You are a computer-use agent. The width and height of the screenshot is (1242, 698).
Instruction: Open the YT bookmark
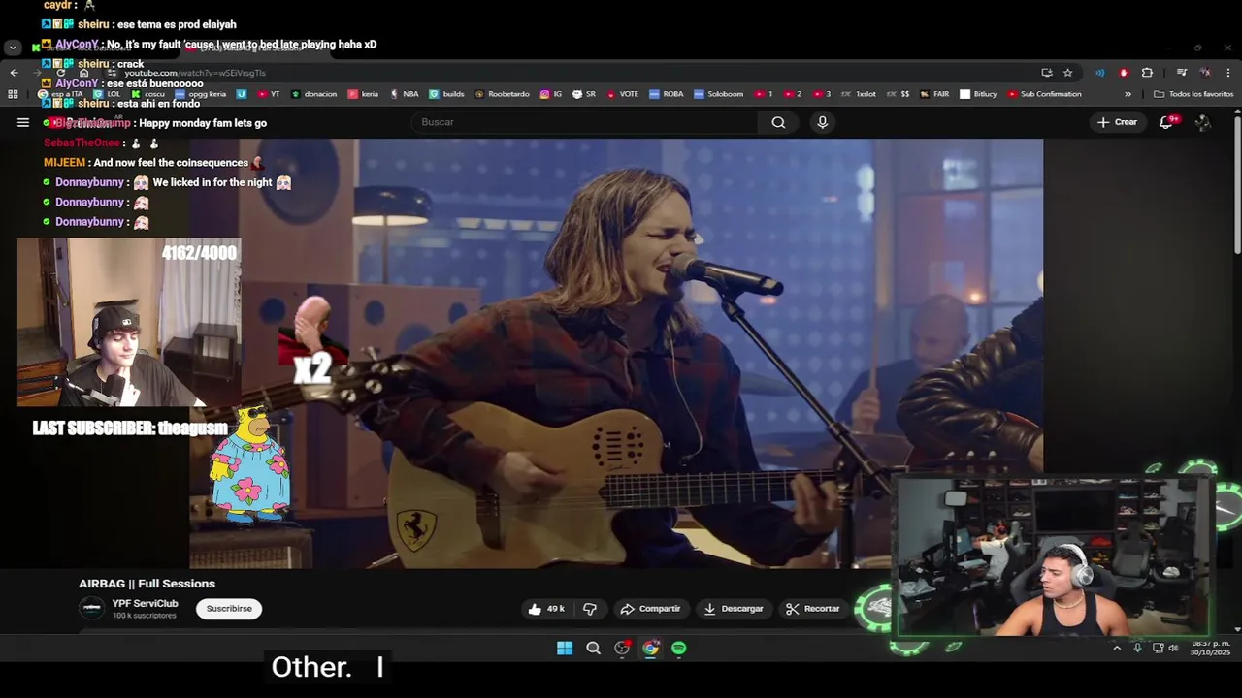click(269, 94)
